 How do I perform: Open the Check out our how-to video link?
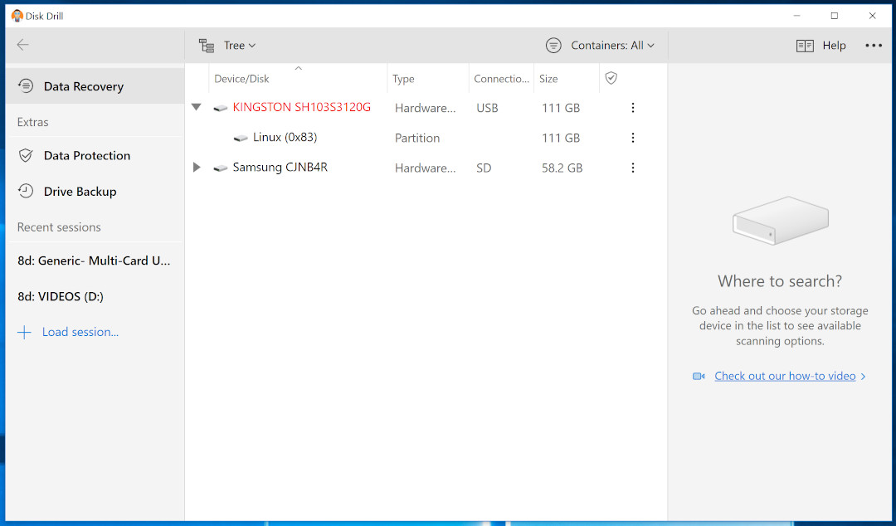[785, 376]
